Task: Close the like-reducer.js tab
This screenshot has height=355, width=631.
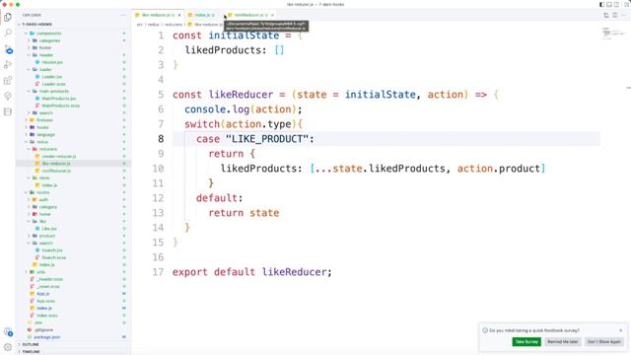Action: click(179, 15)
